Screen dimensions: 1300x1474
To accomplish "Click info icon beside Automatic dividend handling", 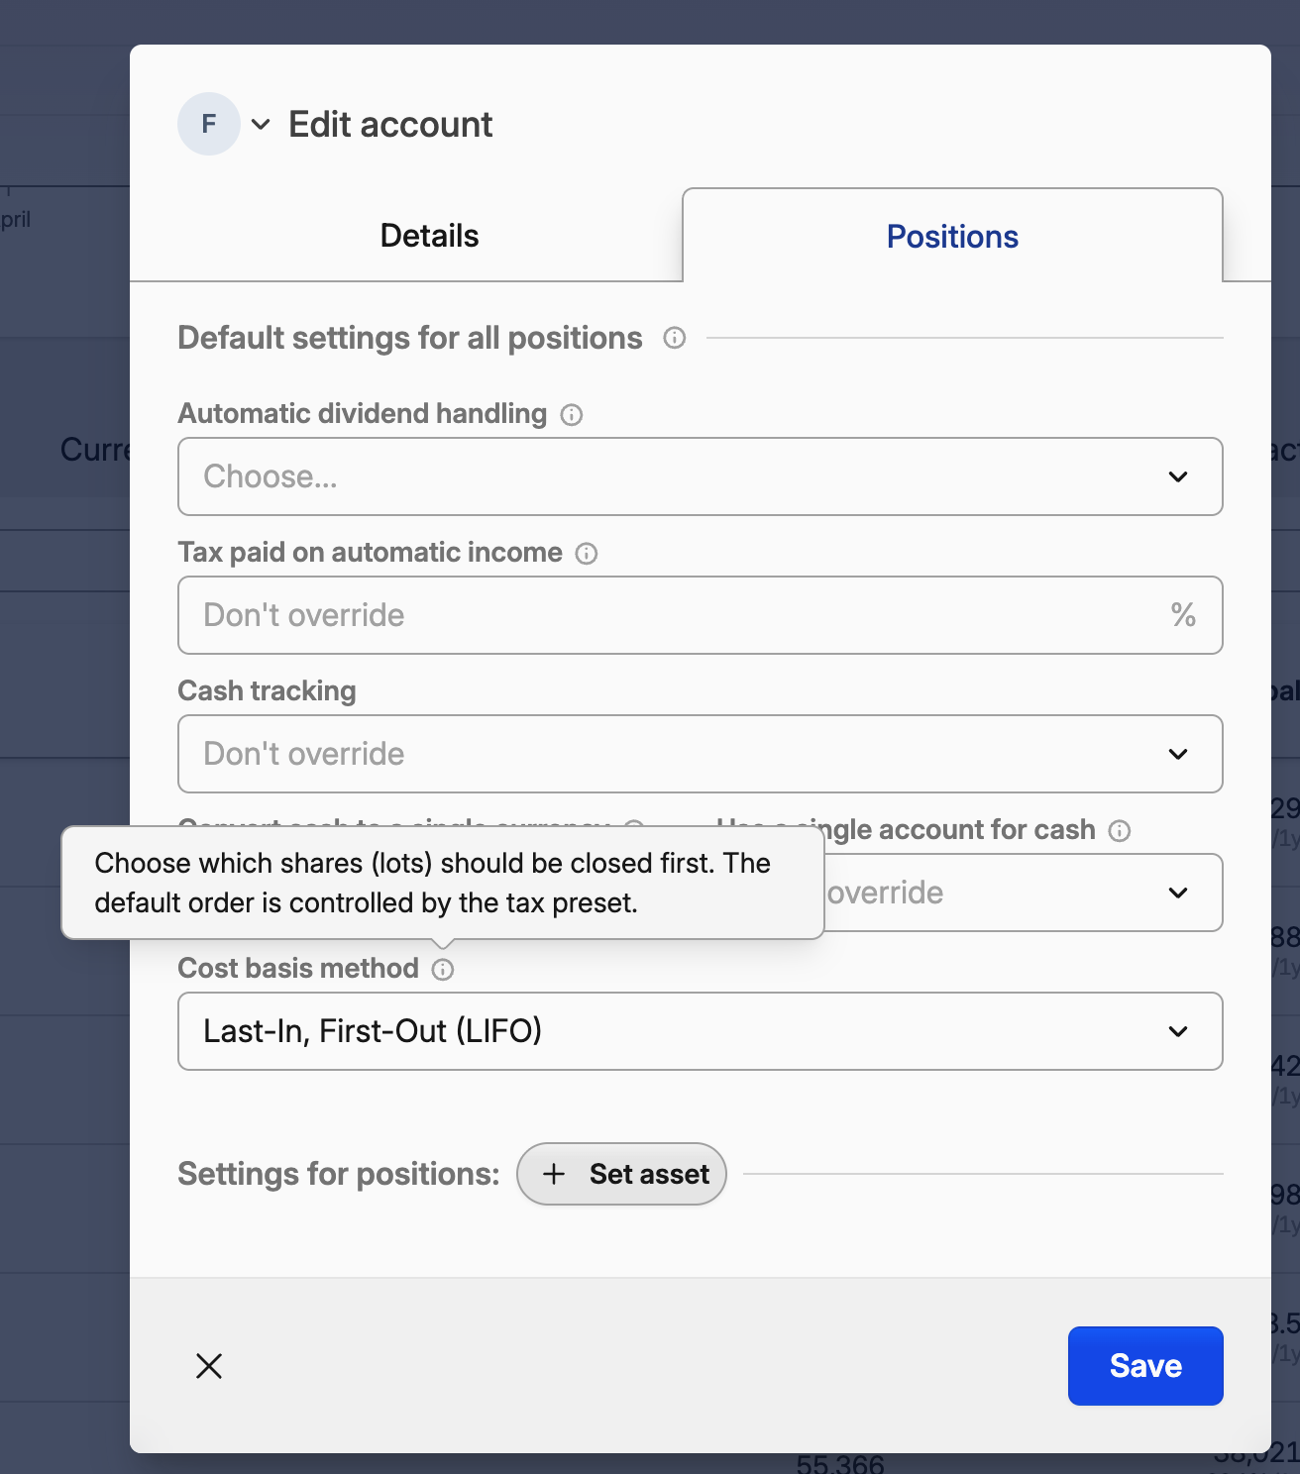I will (572, 414).
